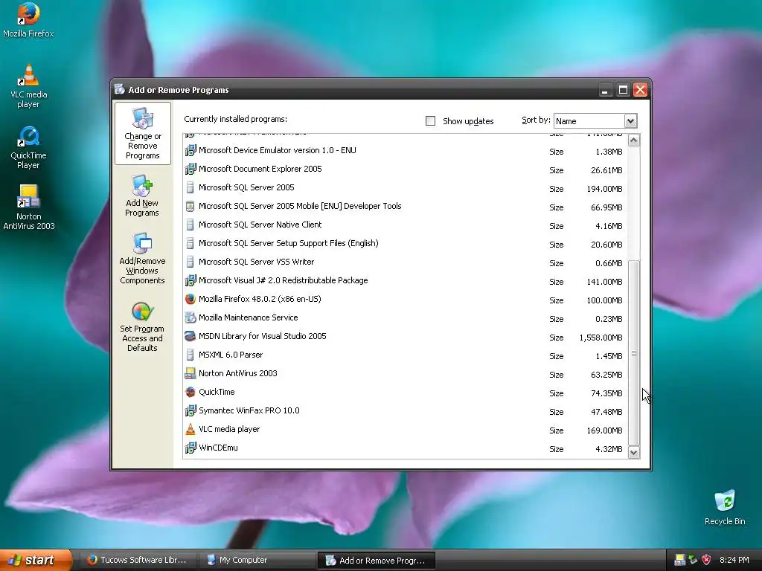This screenshot has height=571, width=762.
Task: Switch to My Computer taskbar window
Action: pyautogui.click(x=257, y=560)
